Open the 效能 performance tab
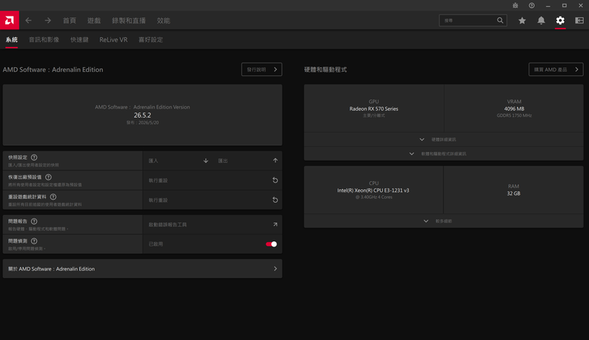The image size is (589, 340). pos(163,20)
